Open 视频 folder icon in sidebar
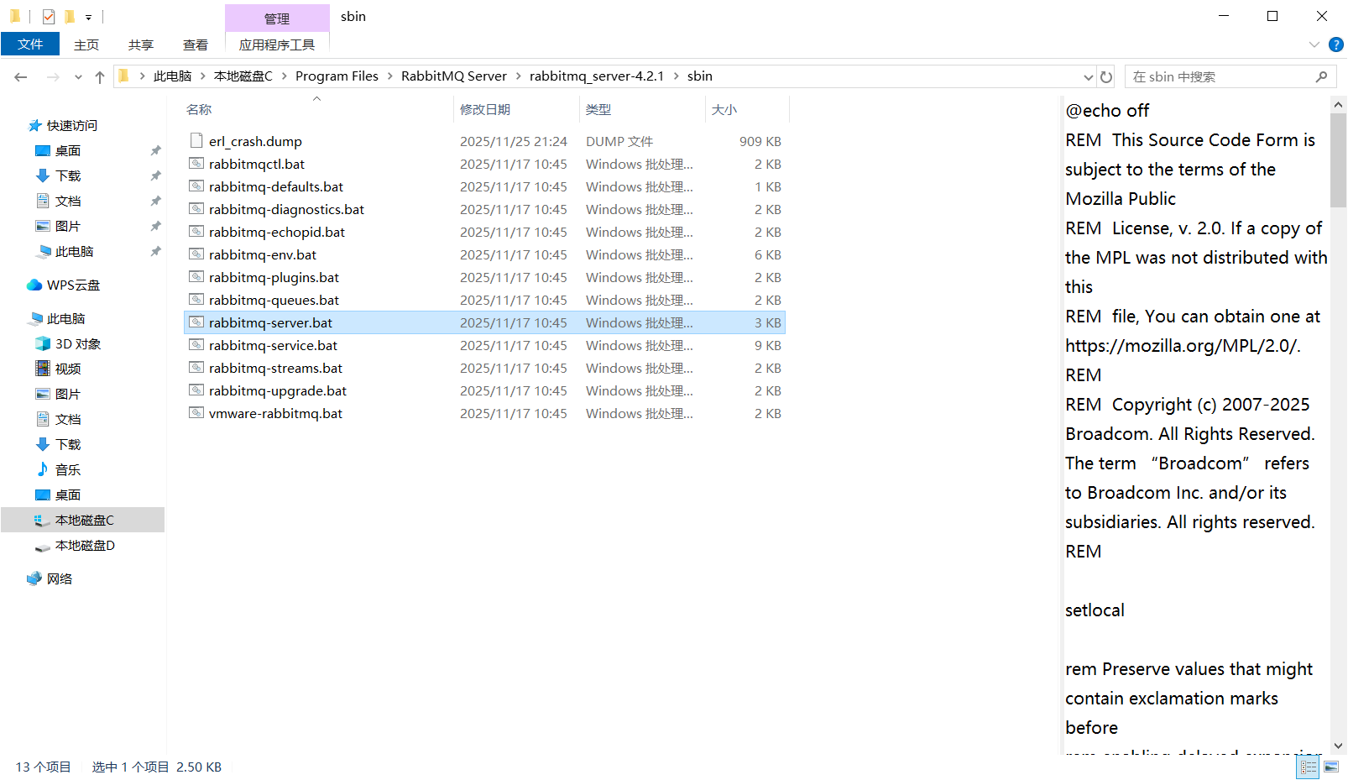 [43, 369]
